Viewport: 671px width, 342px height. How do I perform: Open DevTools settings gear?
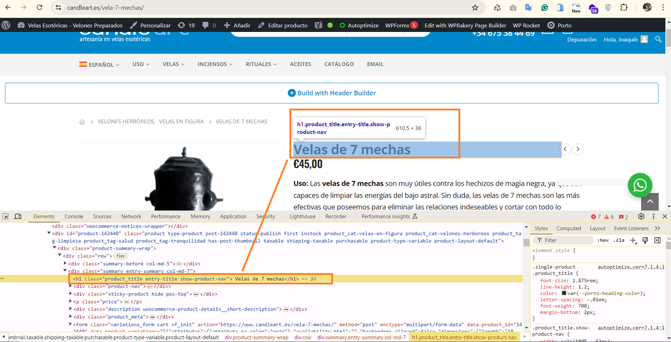click(x=641, y=216)
